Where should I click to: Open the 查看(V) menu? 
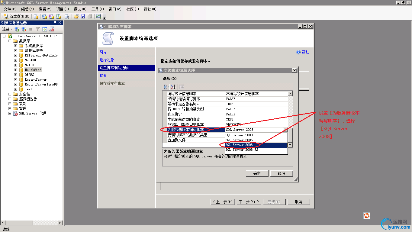pyautogui.click(x=45, y=9)
